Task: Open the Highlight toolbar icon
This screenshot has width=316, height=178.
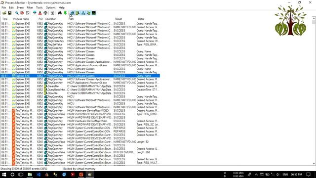Action: pos(40,13)
